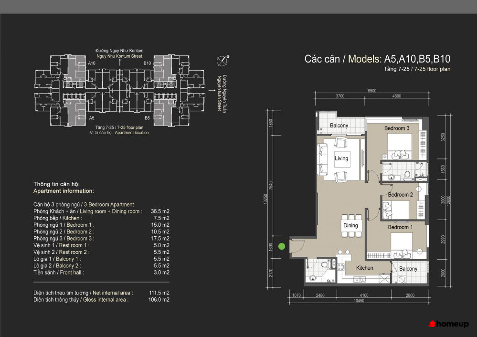Click the Bedroom 2 label
This screenshot has height=337, width=477.
(400, 195)
